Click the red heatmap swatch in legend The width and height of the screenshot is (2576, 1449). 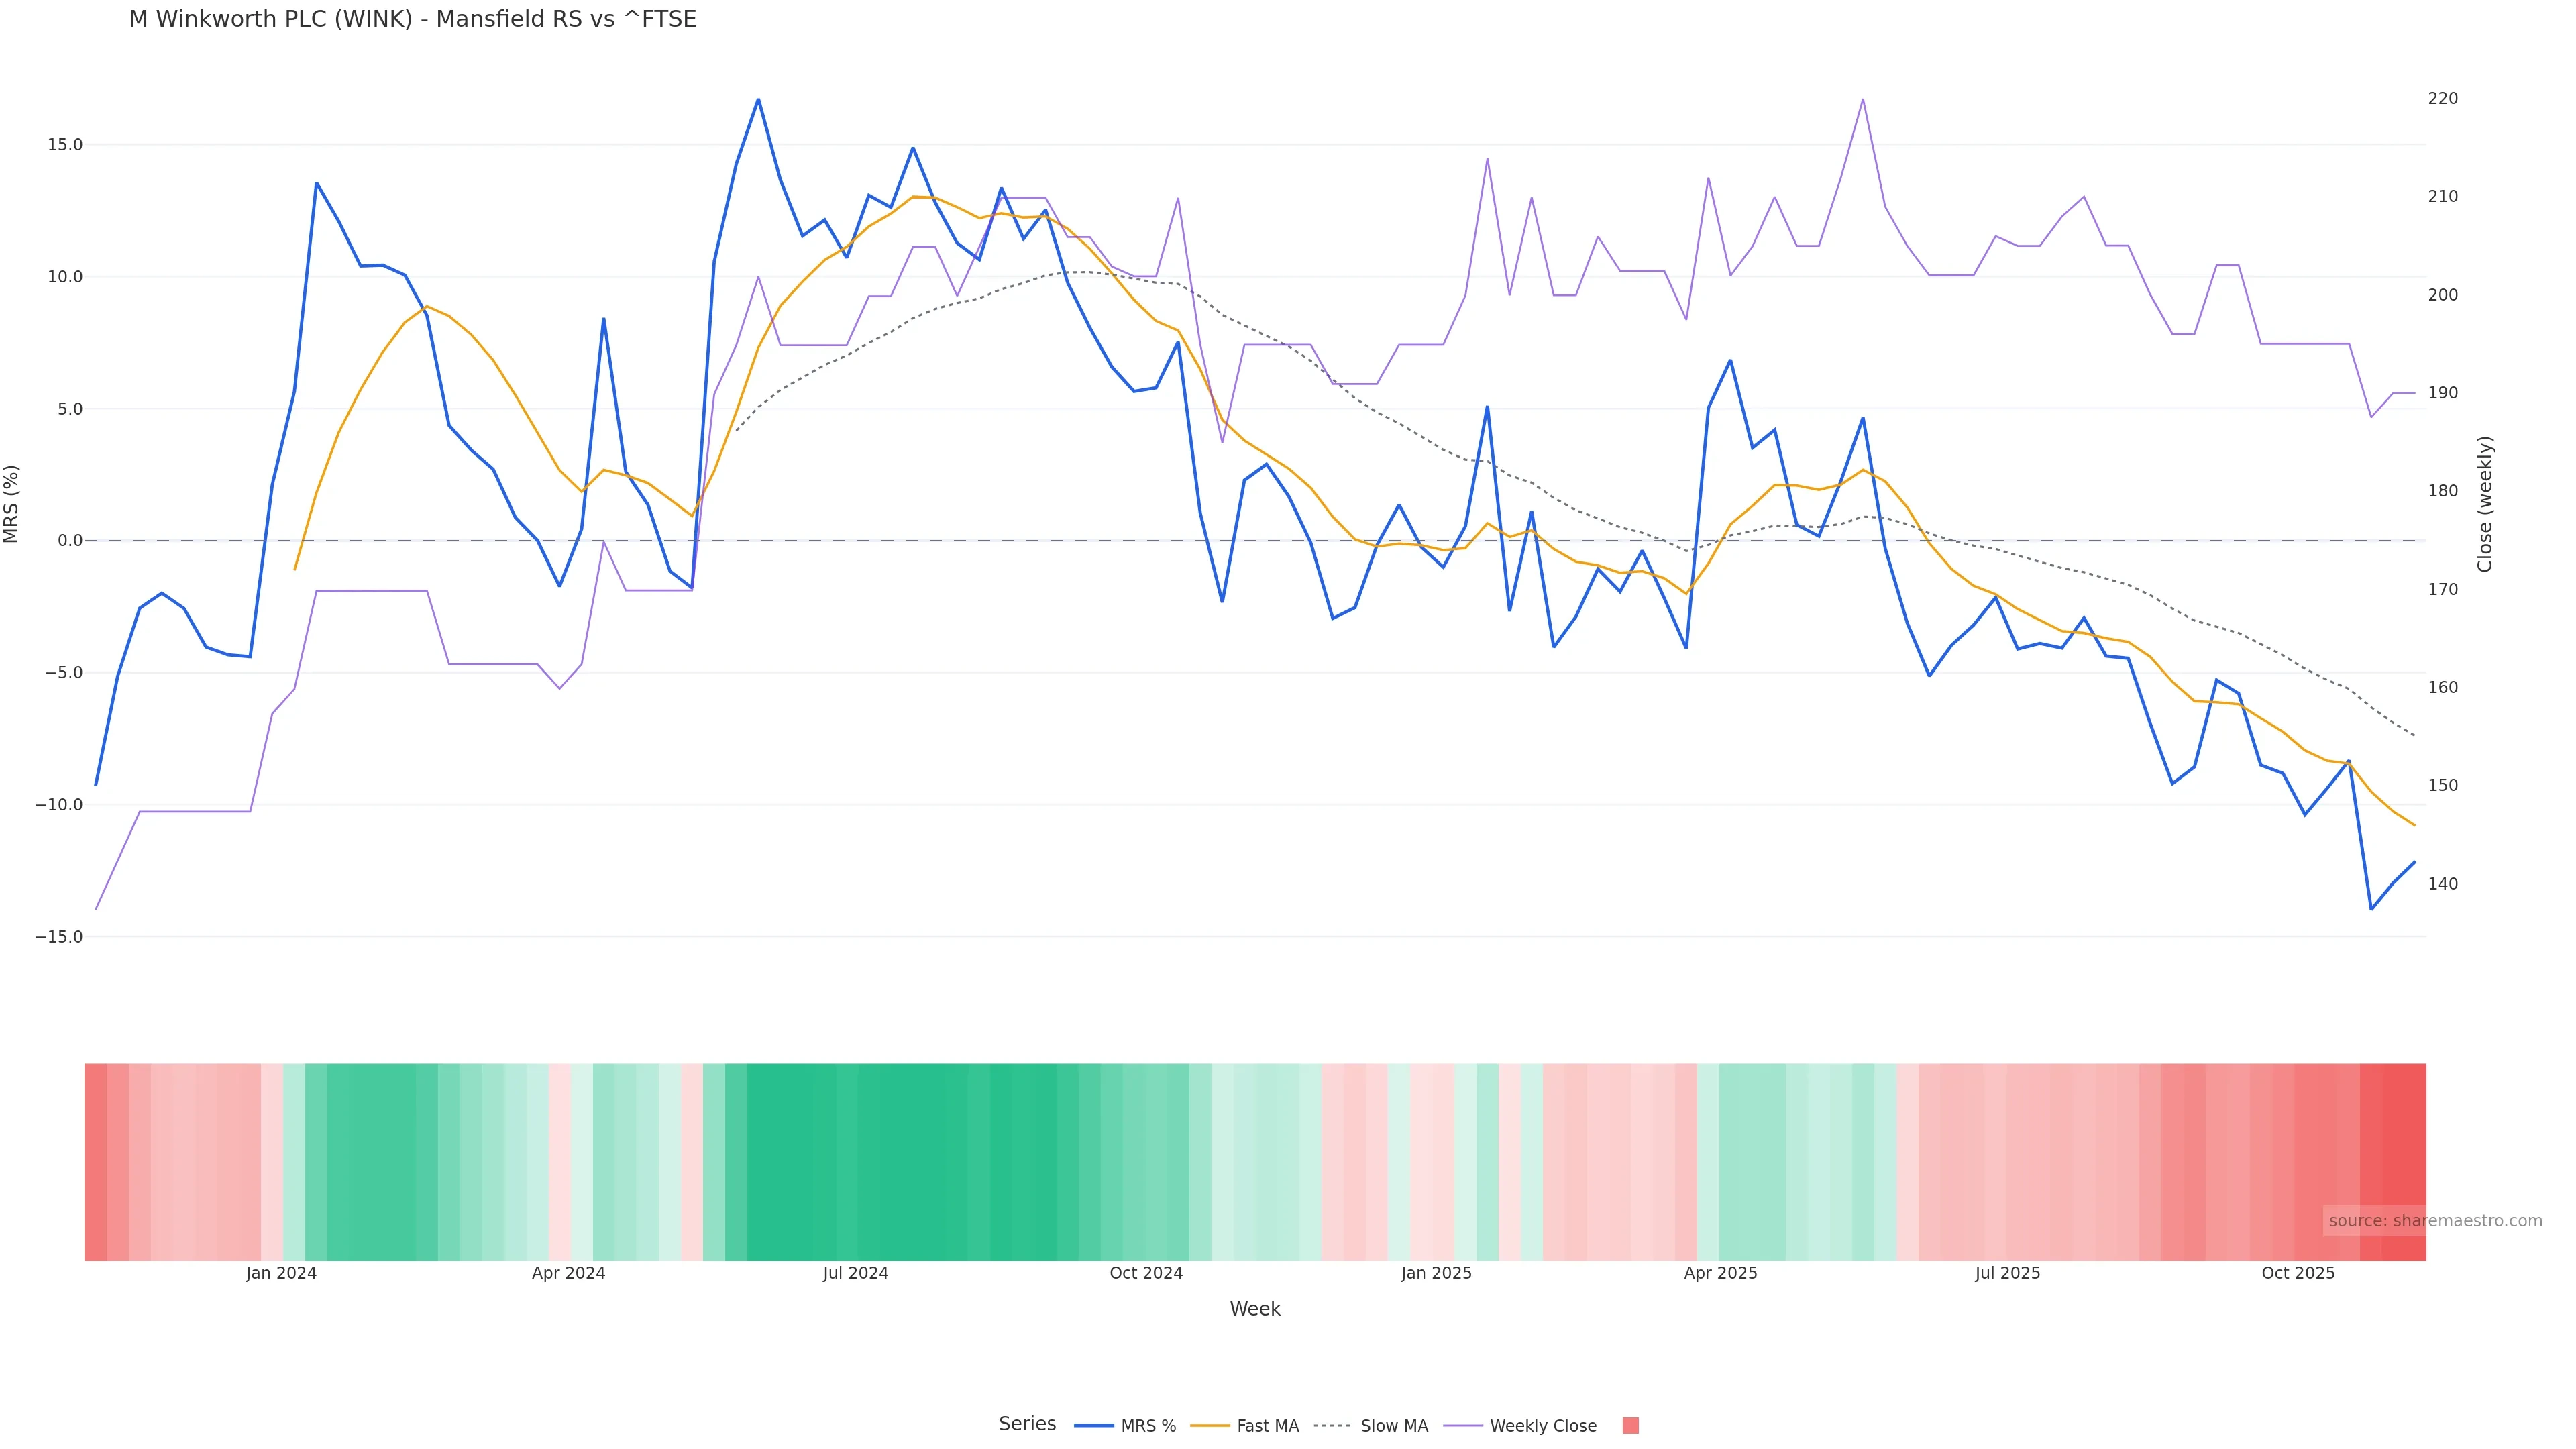point(1630,1426)
